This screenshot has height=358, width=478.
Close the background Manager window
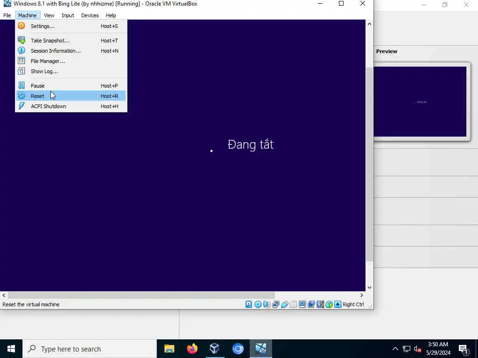[466, 5]
